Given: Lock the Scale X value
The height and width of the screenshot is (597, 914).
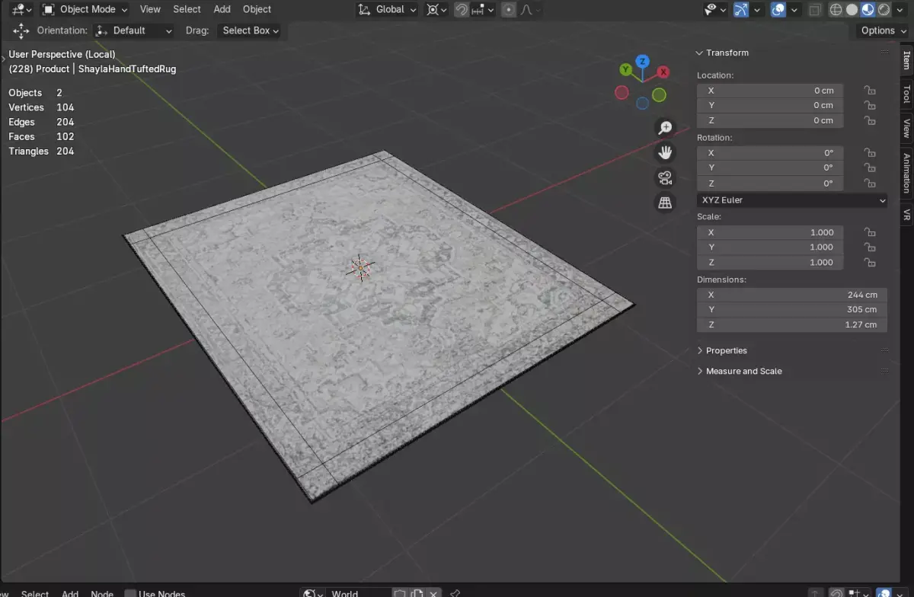Looking at the screenshot, I should click(869, 232).
